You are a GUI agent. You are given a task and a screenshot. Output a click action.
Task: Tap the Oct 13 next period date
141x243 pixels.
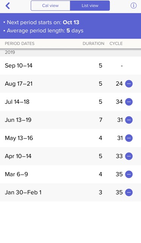pos(71,22)
